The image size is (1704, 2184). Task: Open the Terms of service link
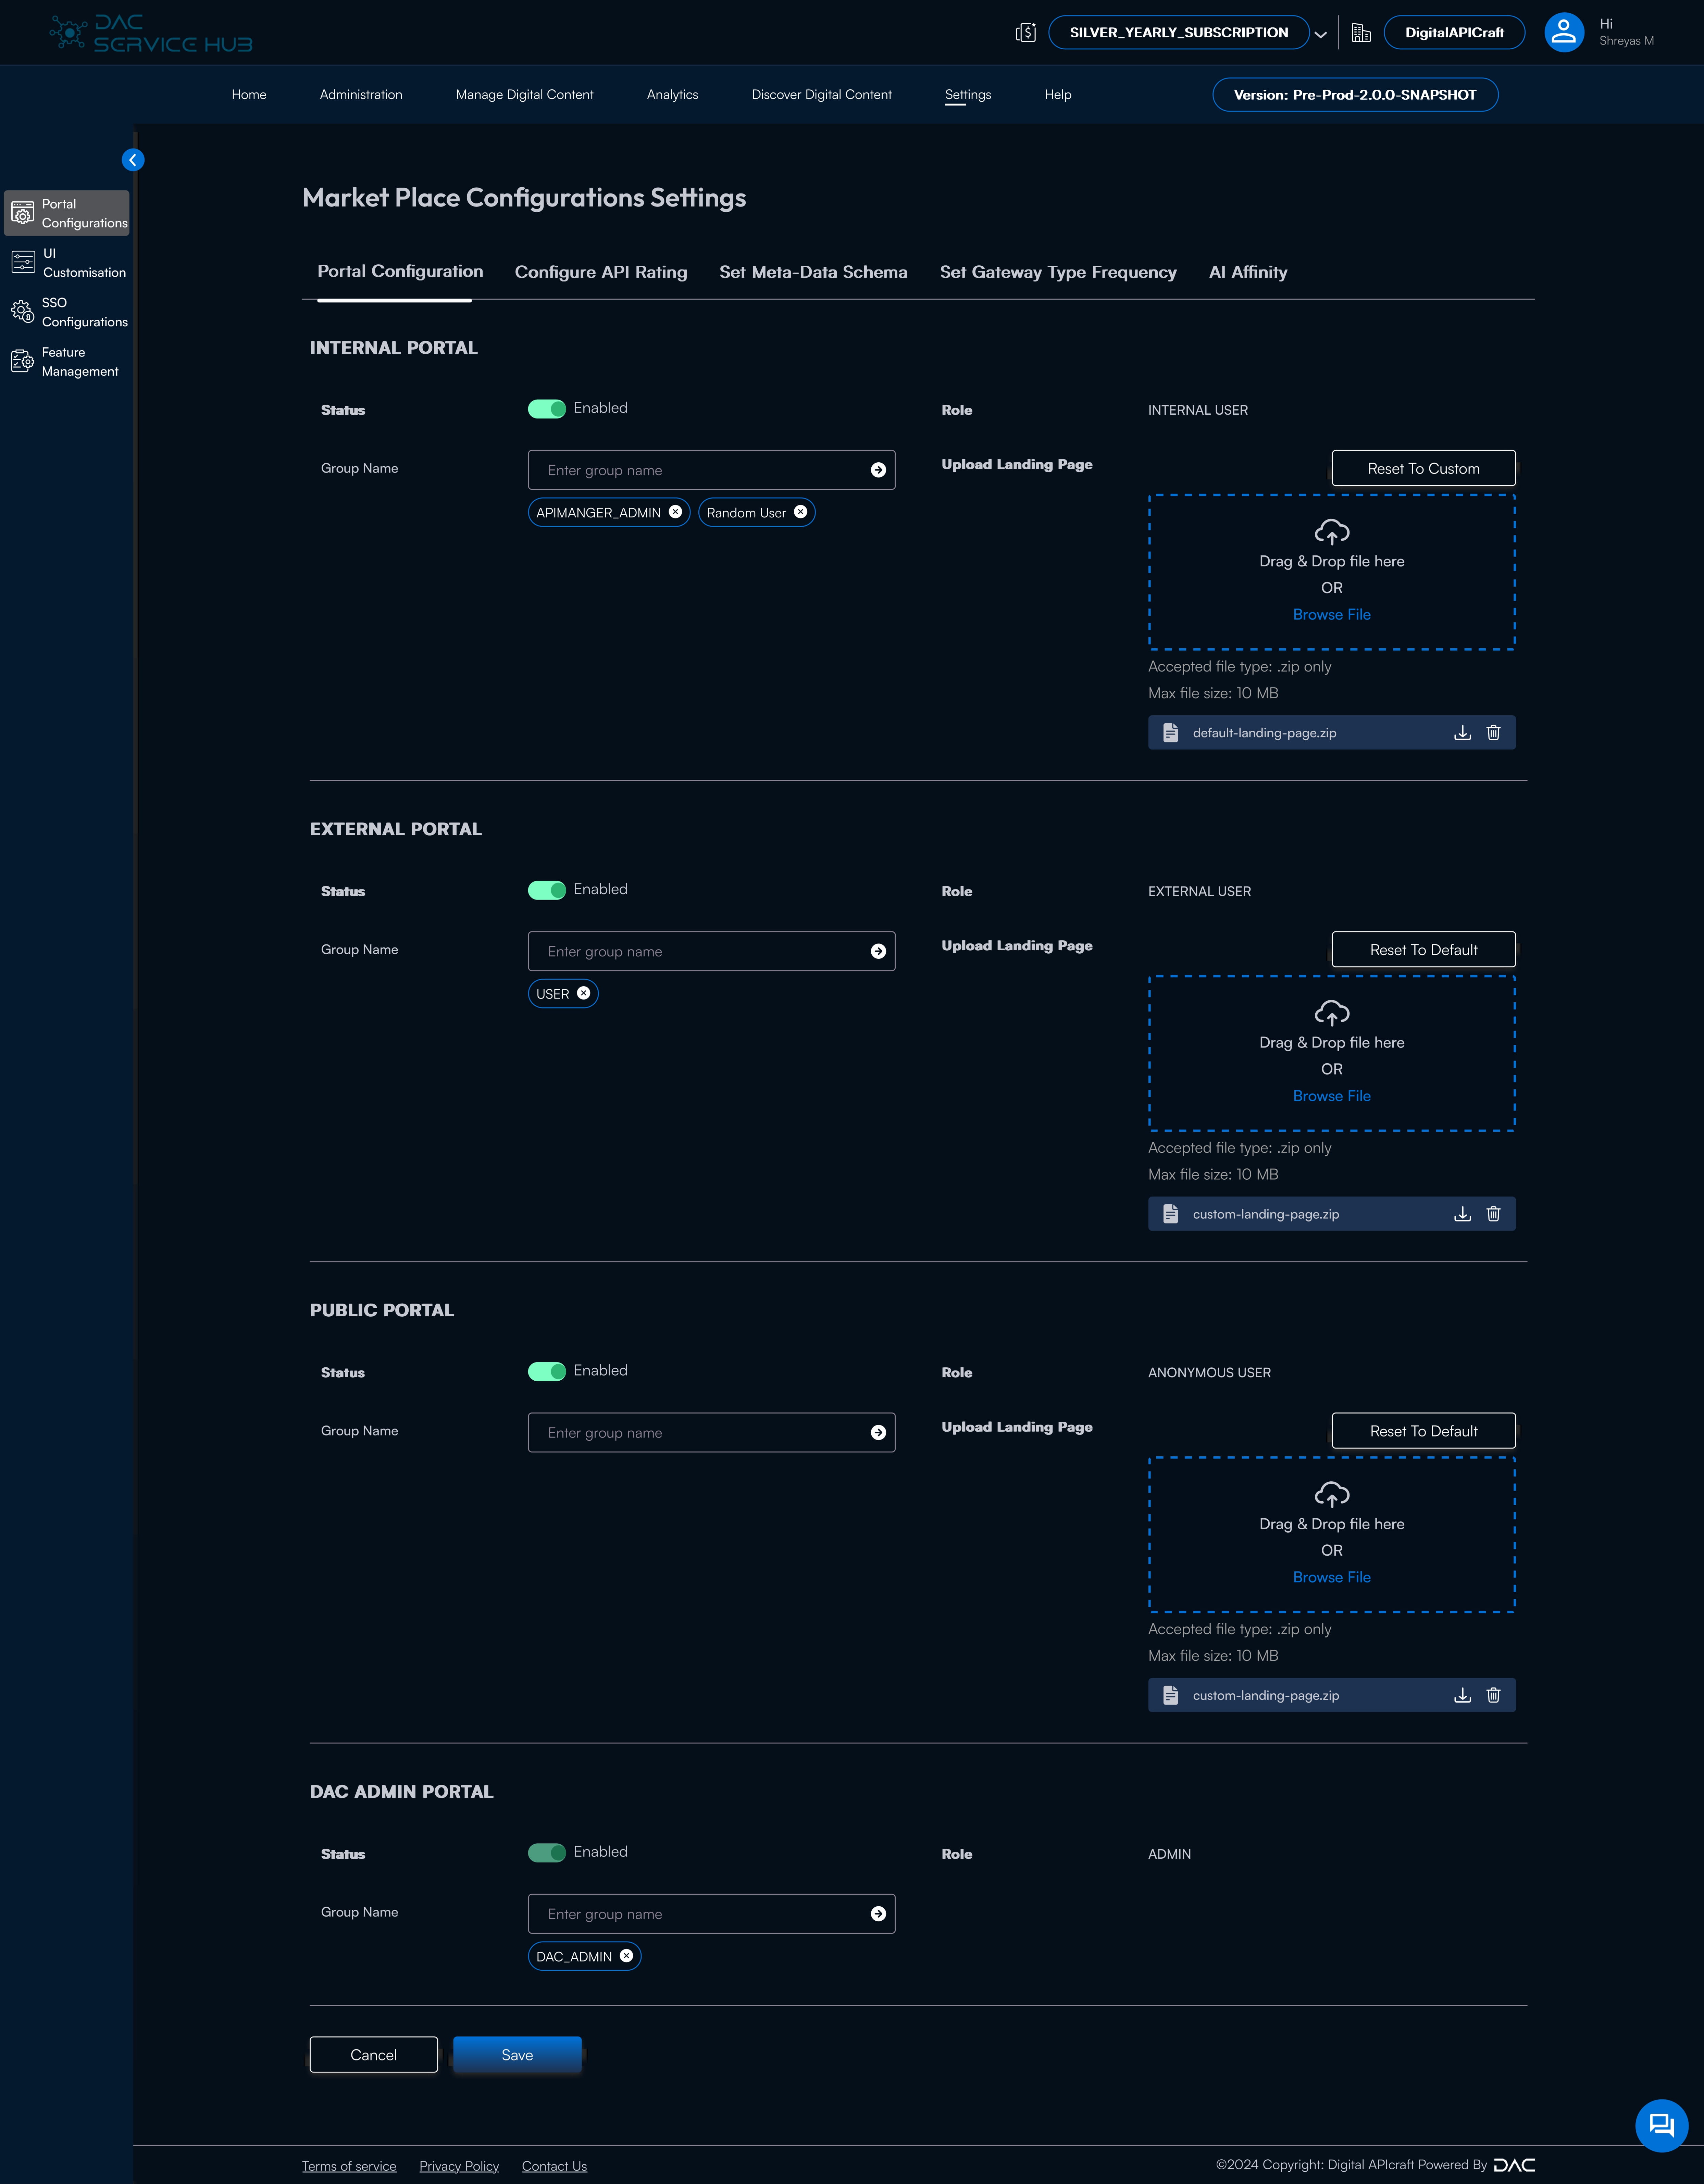(349, 2165)
